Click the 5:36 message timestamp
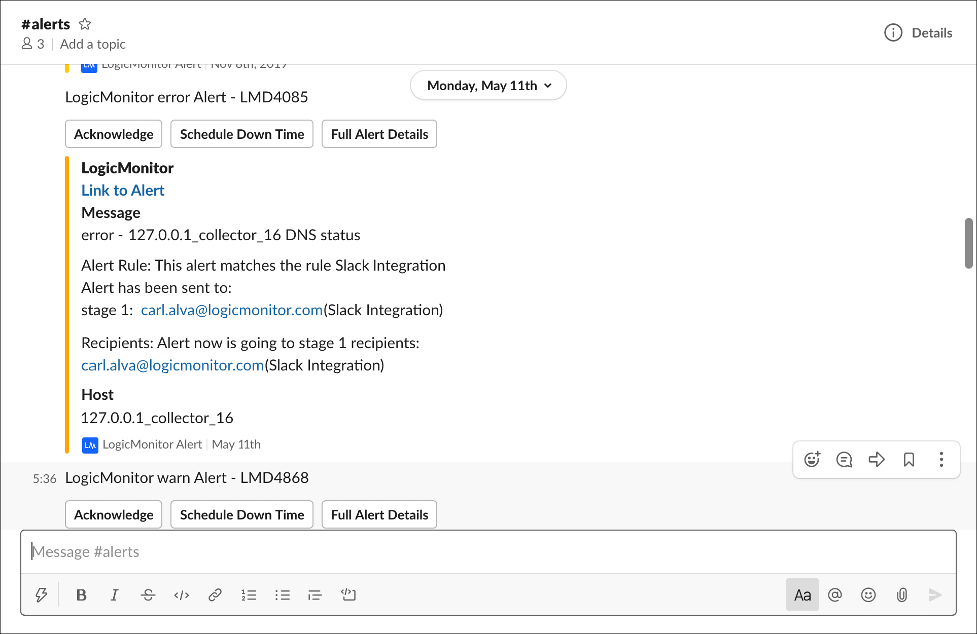 45,478
